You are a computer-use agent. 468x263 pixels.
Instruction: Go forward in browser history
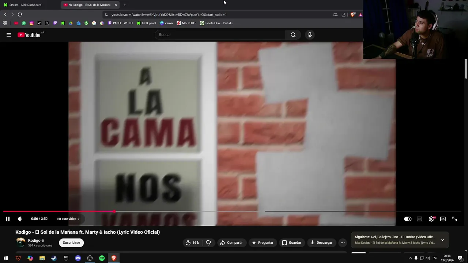(x=12, y=15)
